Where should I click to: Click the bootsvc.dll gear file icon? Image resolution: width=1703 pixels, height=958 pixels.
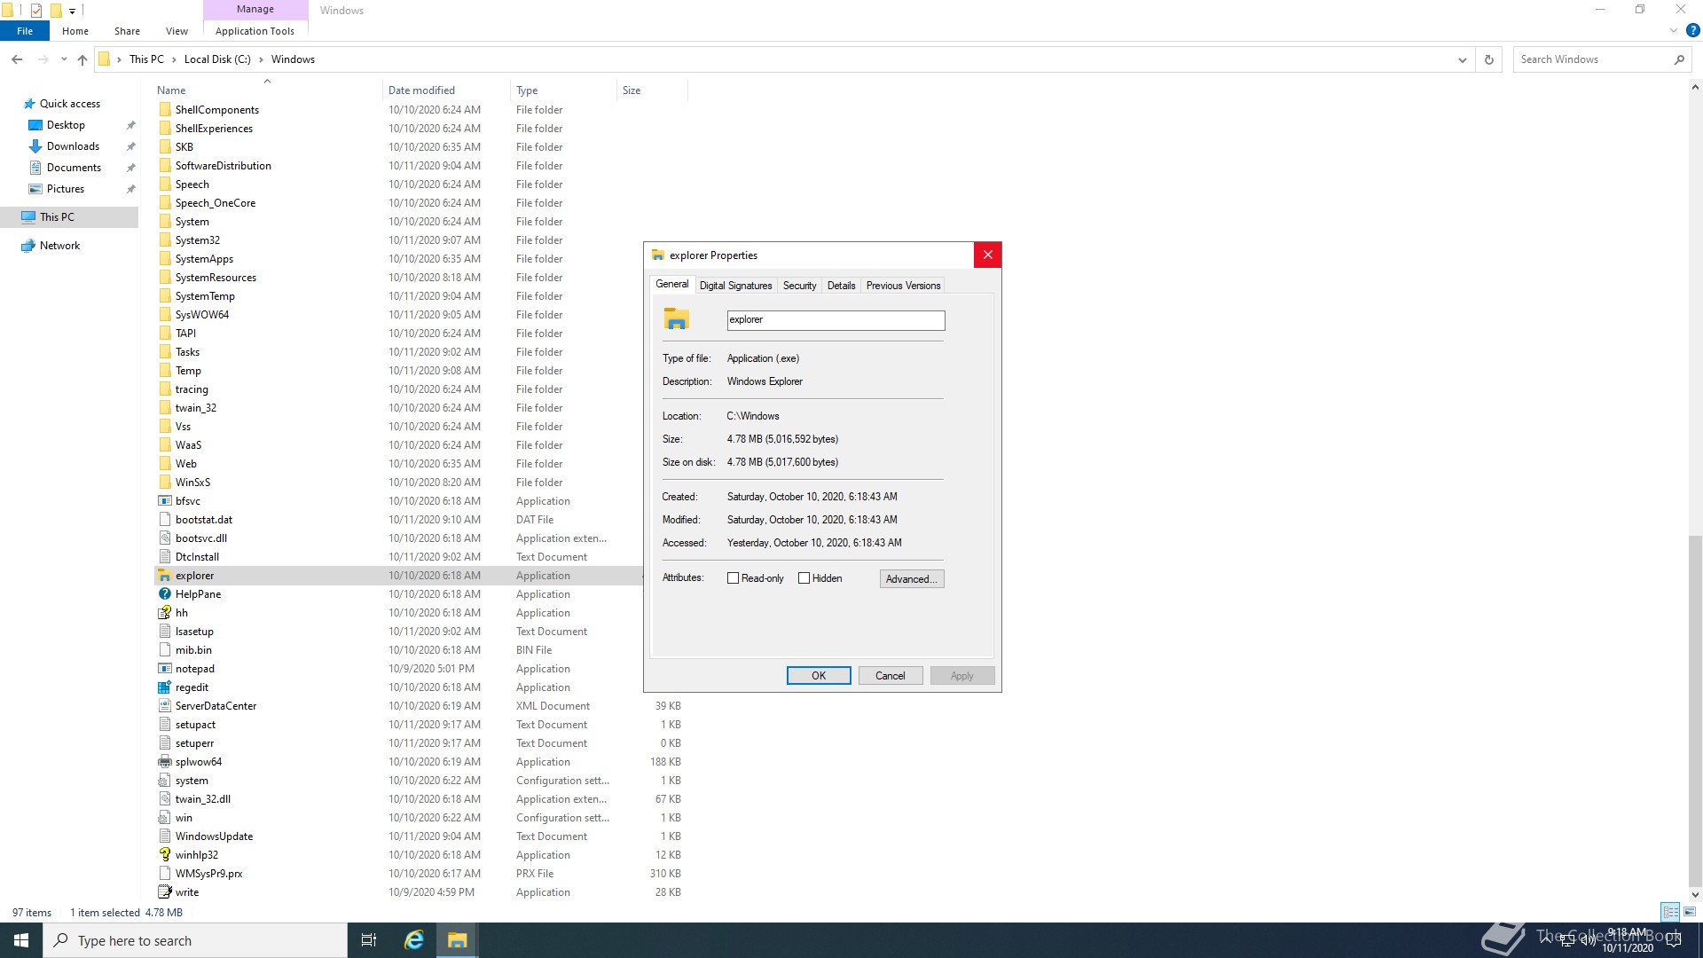click(164, 538)
